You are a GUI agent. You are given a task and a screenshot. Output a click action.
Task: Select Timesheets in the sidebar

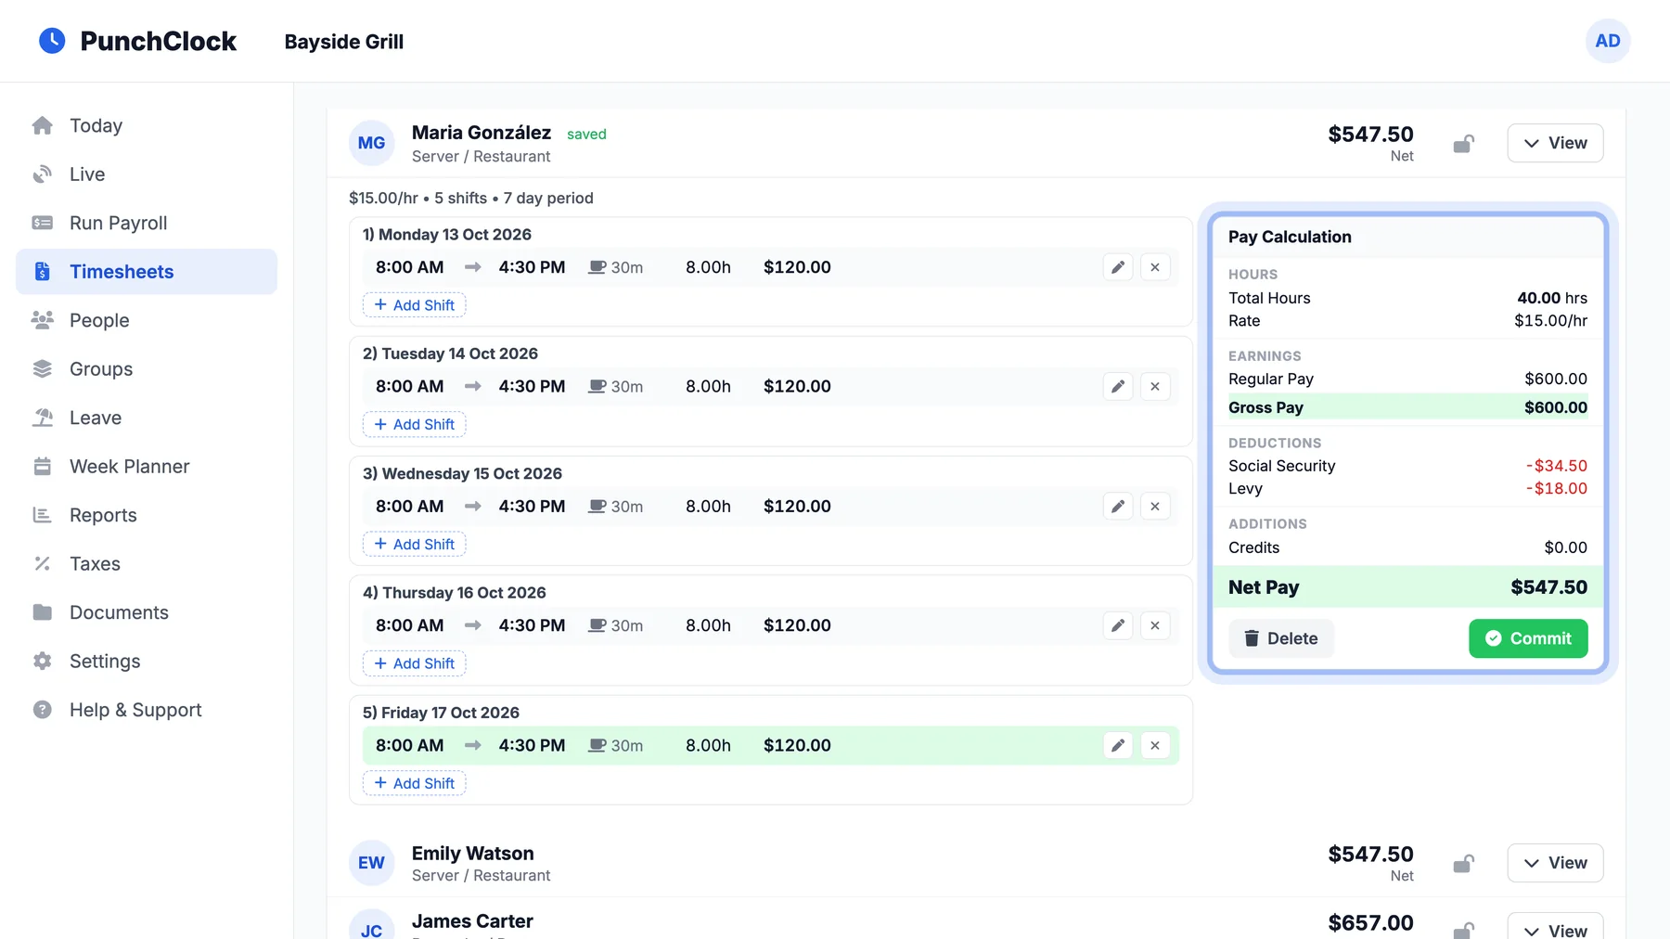(147, 272)
